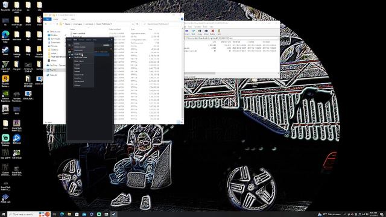Choose Music Player in Steam View menu
Screen dimensions: 386x217
tap(79, 61)
